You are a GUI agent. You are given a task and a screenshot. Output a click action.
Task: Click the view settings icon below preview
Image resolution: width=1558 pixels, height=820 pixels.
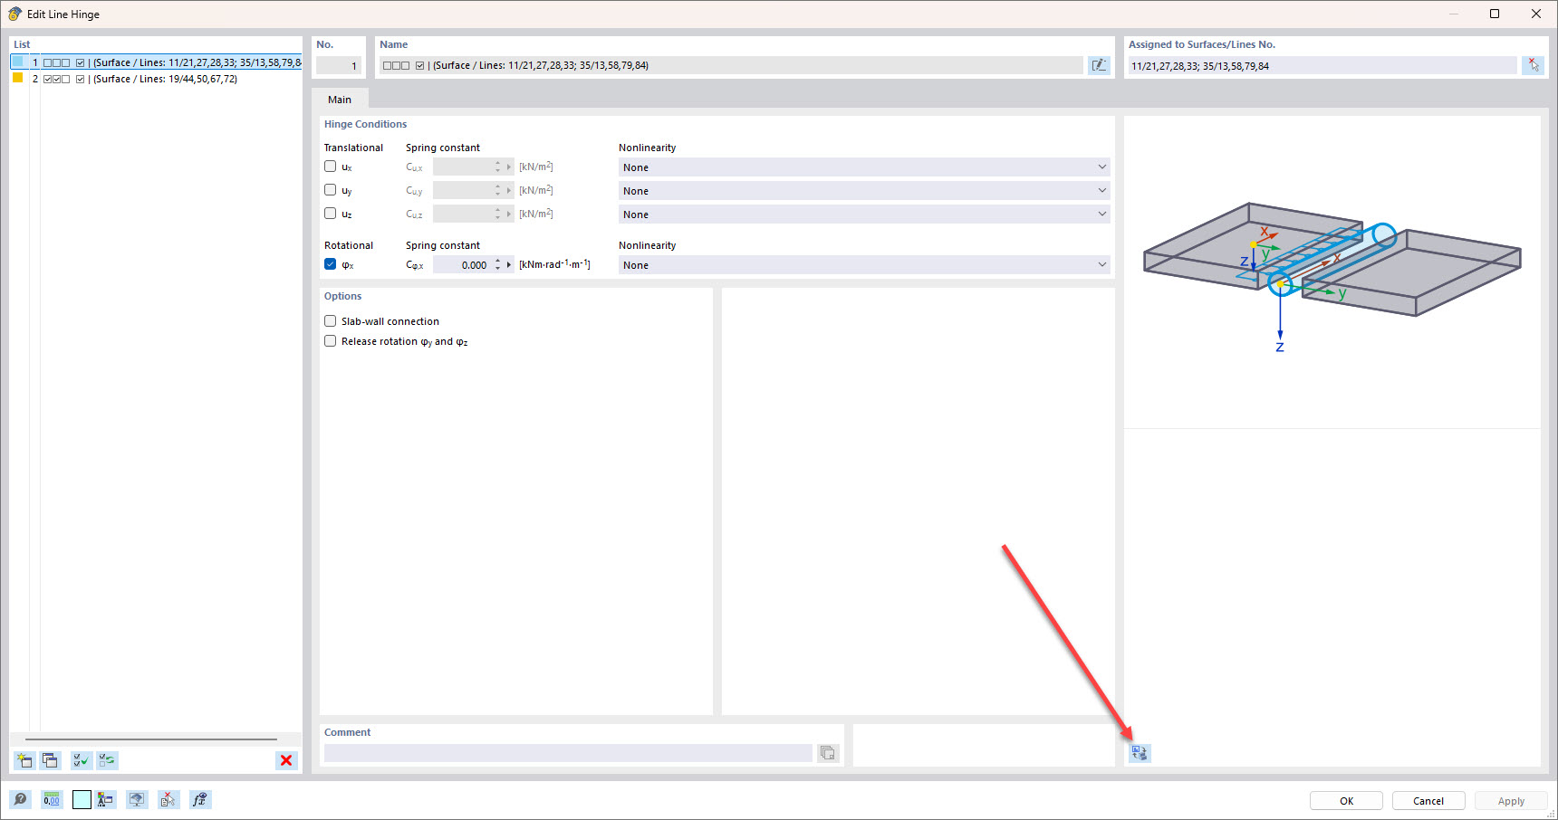1140,753
